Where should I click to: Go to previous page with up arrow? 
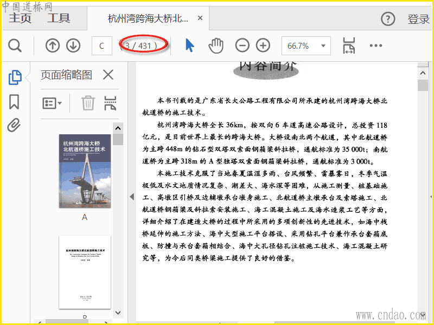[53, 45]
